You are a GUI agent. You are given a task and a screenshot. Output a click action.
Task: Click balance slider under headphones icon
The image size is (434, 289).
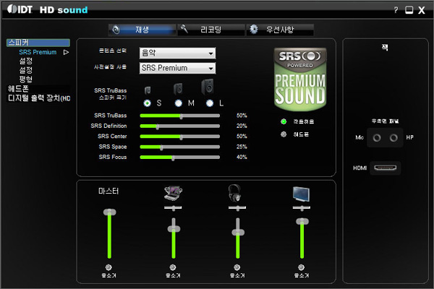click(x=237, y=207)
